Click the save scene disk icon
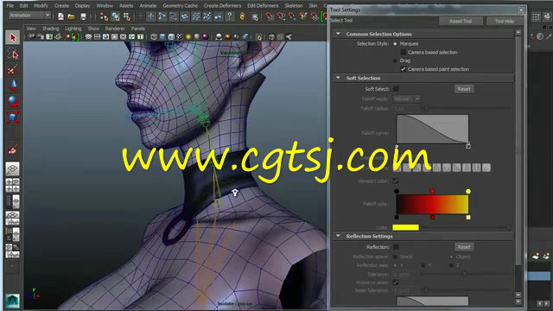The width and height of the screenshot is (553, 311). click(83, 16)
